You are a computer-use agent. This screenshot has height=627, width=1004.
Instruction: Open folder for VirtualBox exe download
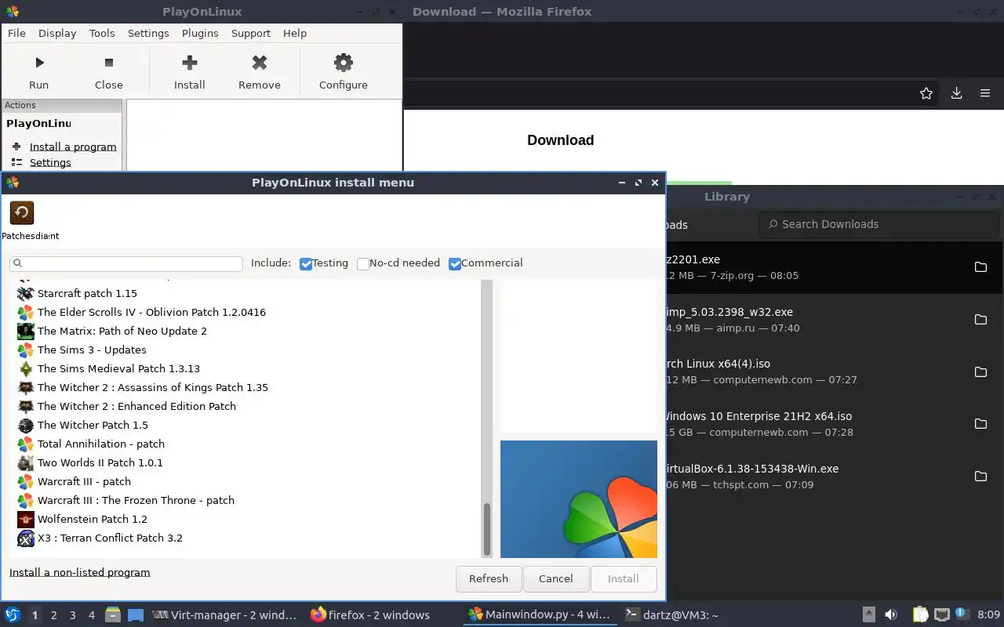980,477
